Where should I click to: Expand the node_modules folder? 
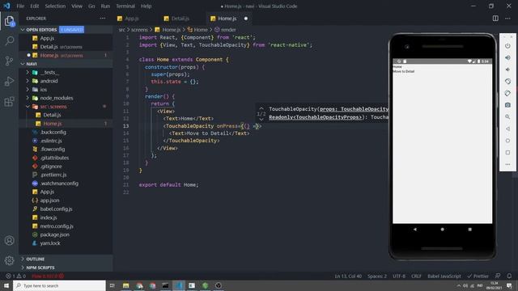(x=57, y=98)
